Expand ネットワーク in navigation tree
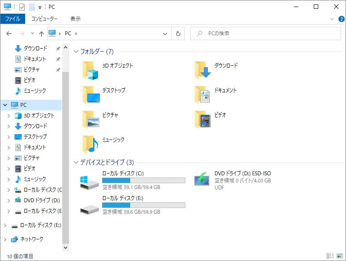Image resolution: width=346 pixels, height=261 pixels. click(5, 239)
